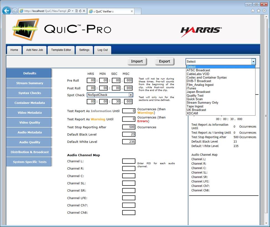
Task: Click the browser forward arrow button
Action: pyautogui.click(x=15, y=11)
